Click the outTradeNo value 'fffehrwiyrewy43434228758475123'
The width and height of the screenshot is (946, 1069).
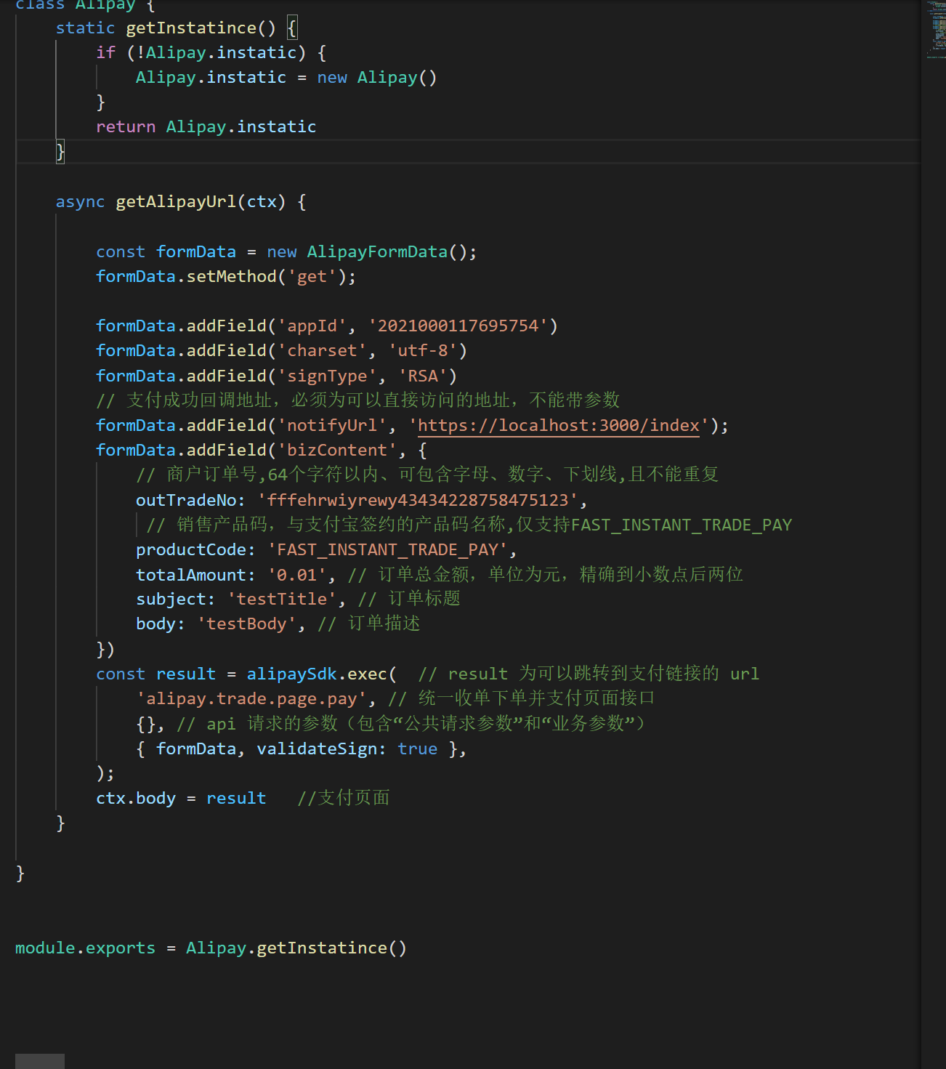coord(418,500)
